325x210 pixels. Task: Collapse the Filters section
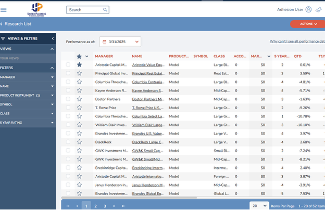(x=52, y=68)
